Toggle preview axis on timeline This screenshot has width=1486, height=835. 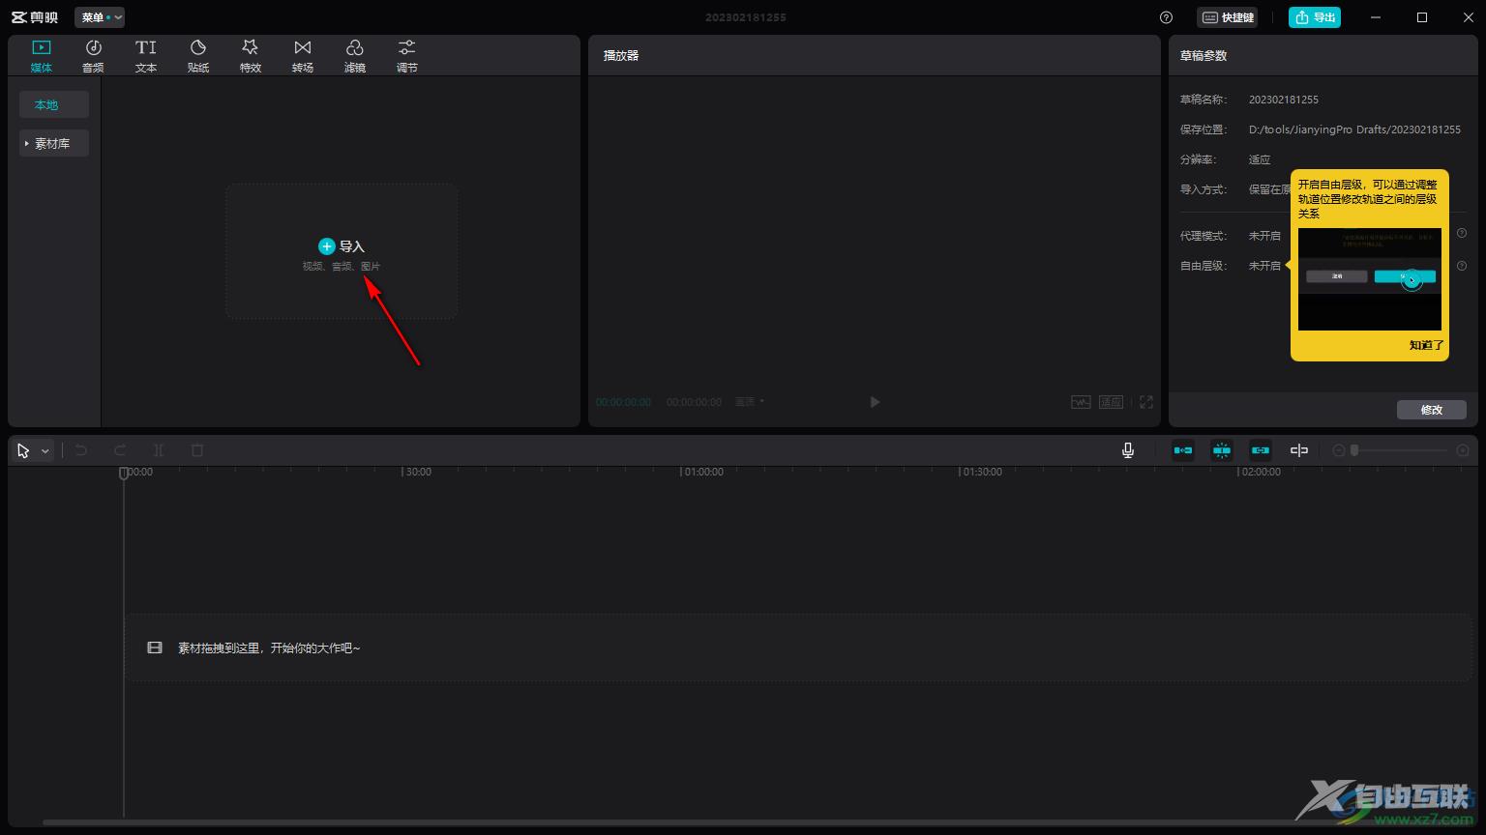1299,450
